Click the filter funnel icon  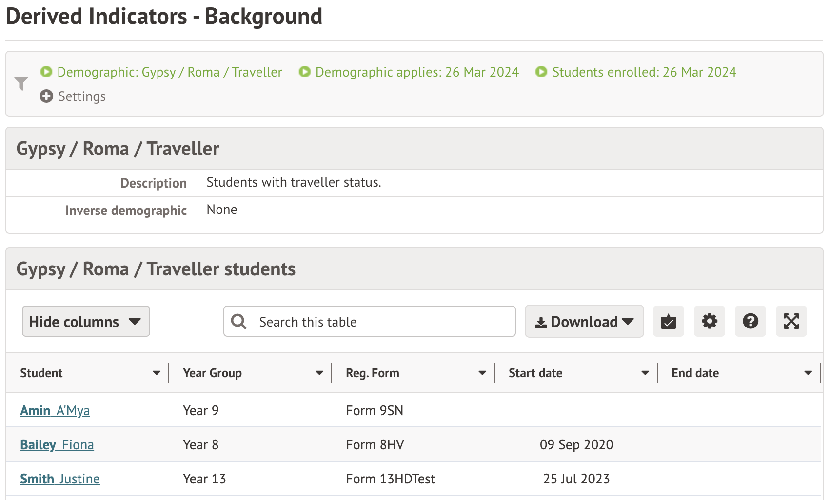coord(21,84)
